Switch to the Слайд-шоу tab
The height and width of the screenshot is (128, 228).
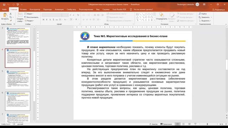click(71, 10)
